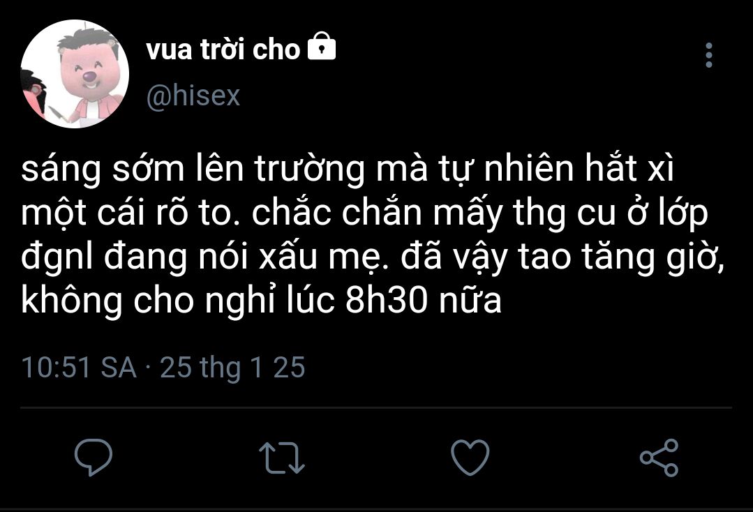This screenshot has width=753, height=512.
Task: View the bear cartoon profile avatar
Action: pyautogui.click(x=75, y=74)
